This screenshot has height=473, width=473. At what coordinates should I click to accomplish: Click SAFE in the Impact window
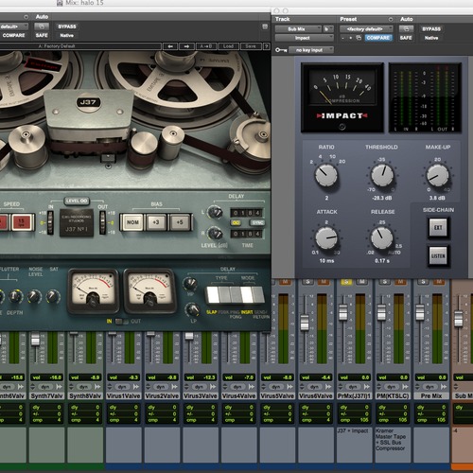(x=406, y=38)
